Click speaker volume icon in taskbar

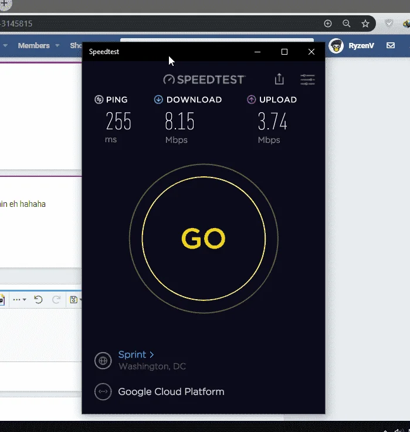pyautogui.click(x=398, y=430)
